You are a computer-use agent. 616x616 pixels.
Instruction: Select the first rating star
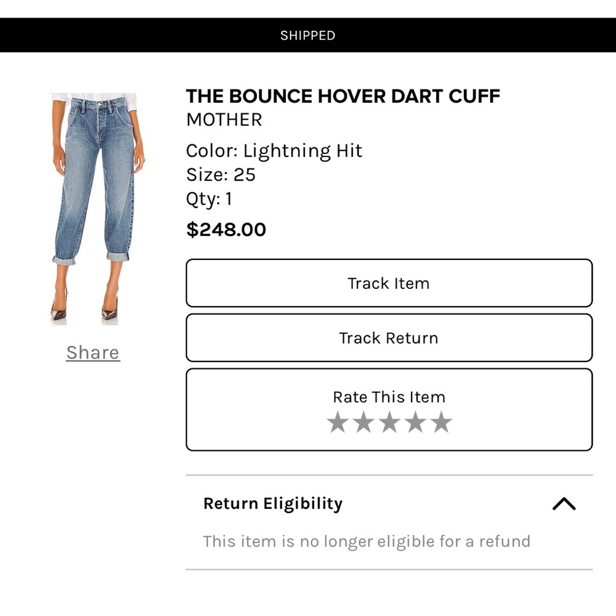338,422
